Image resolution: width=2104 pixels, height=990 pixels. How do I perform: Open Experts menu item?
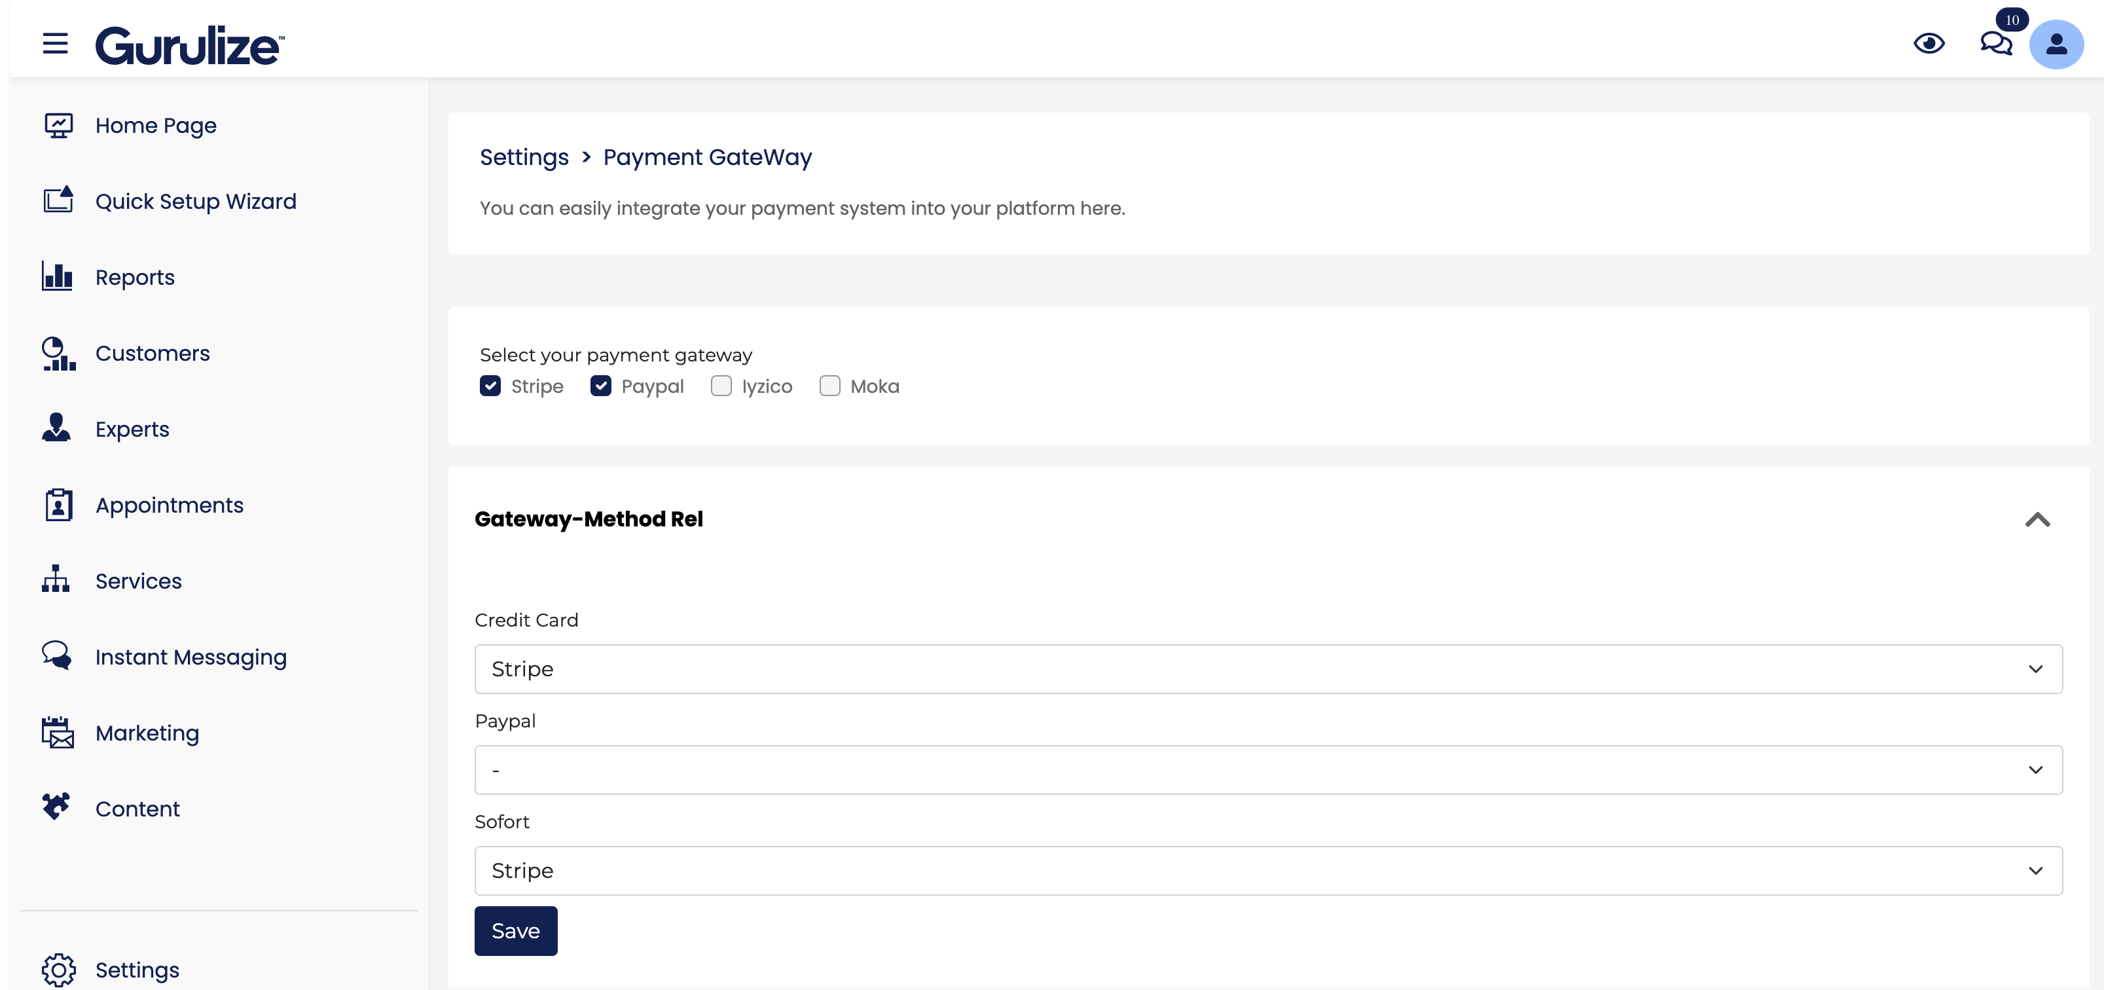132,430
